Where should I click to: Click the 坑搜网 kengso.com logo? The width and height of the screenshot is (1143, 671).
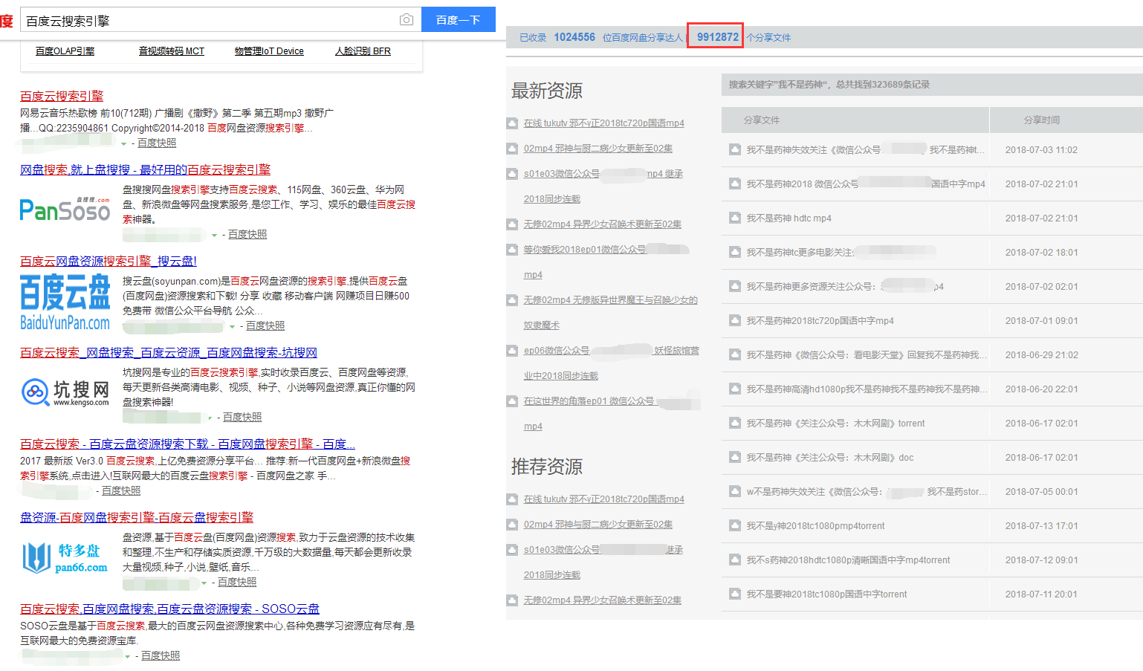coord(65,392)
